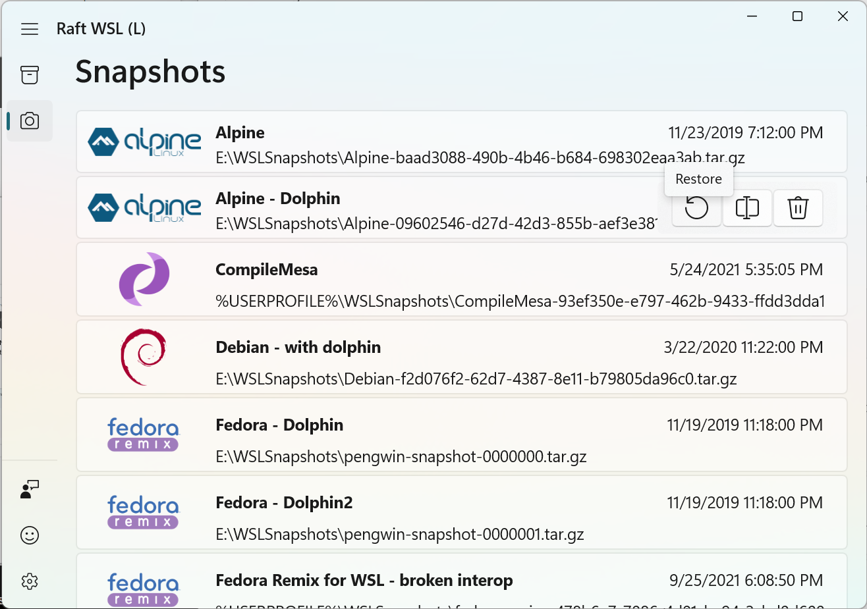
Task: Click the date 11/23/2019 7:12:00 PM
Action: 746,133
